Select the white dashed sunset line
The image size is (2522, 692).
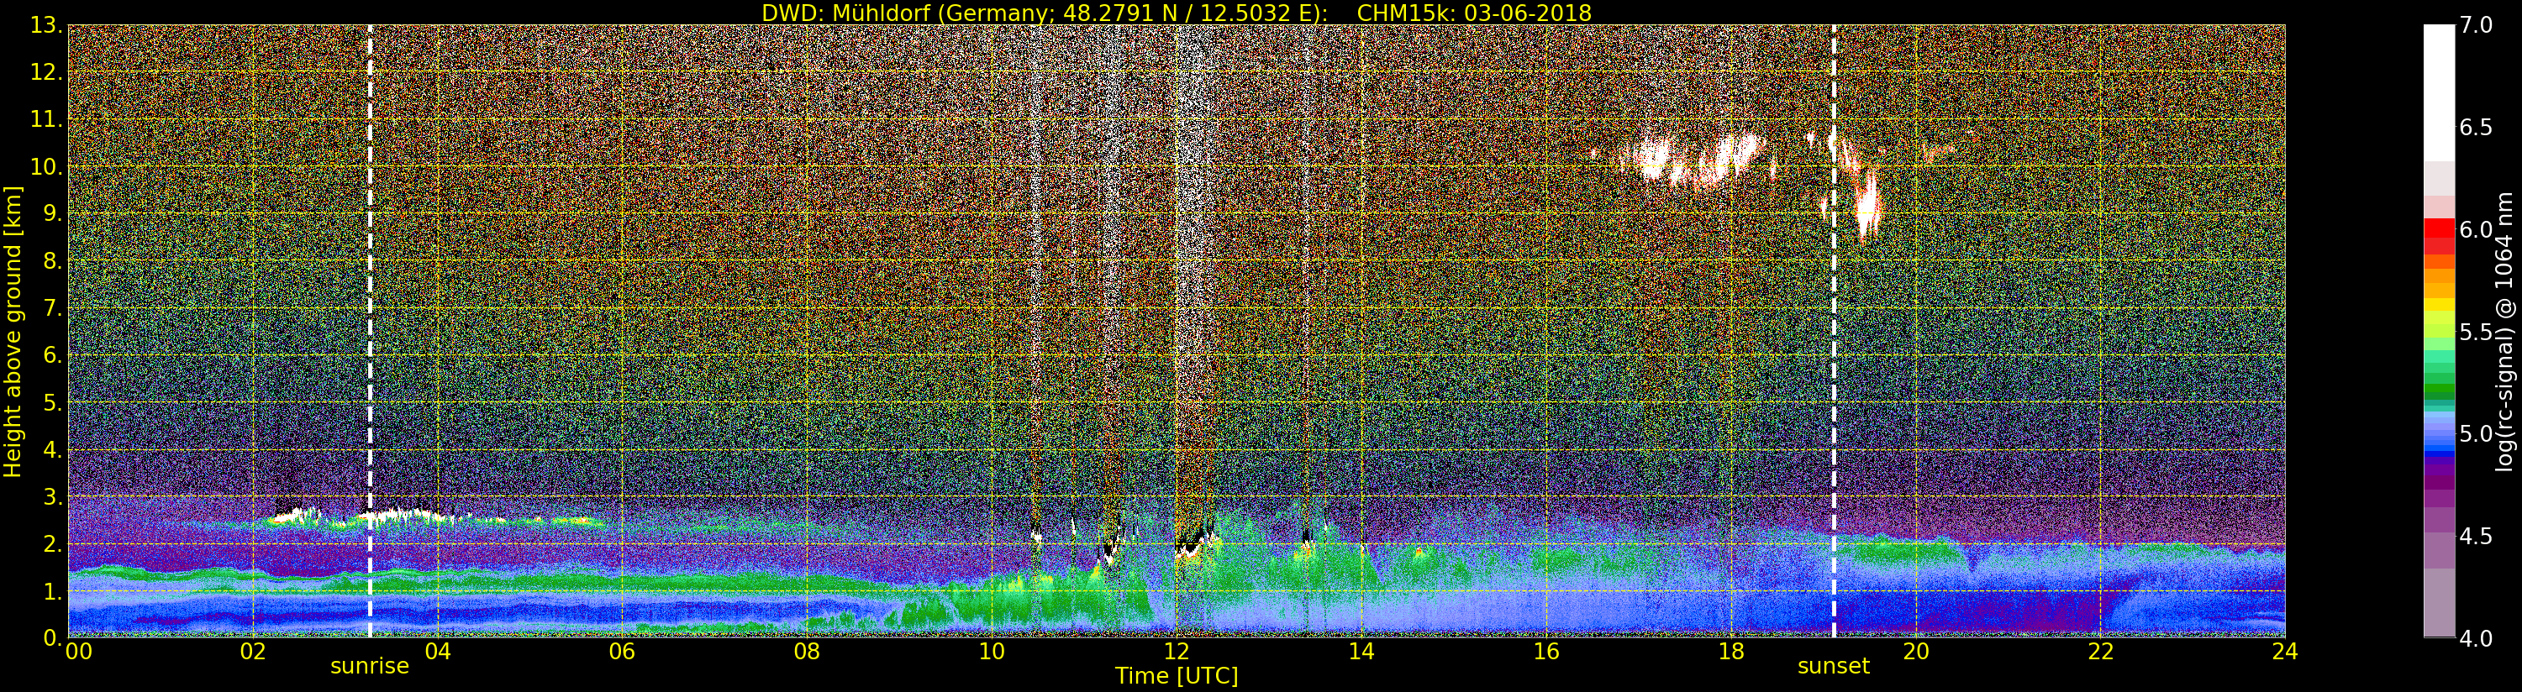[1834, 332]
